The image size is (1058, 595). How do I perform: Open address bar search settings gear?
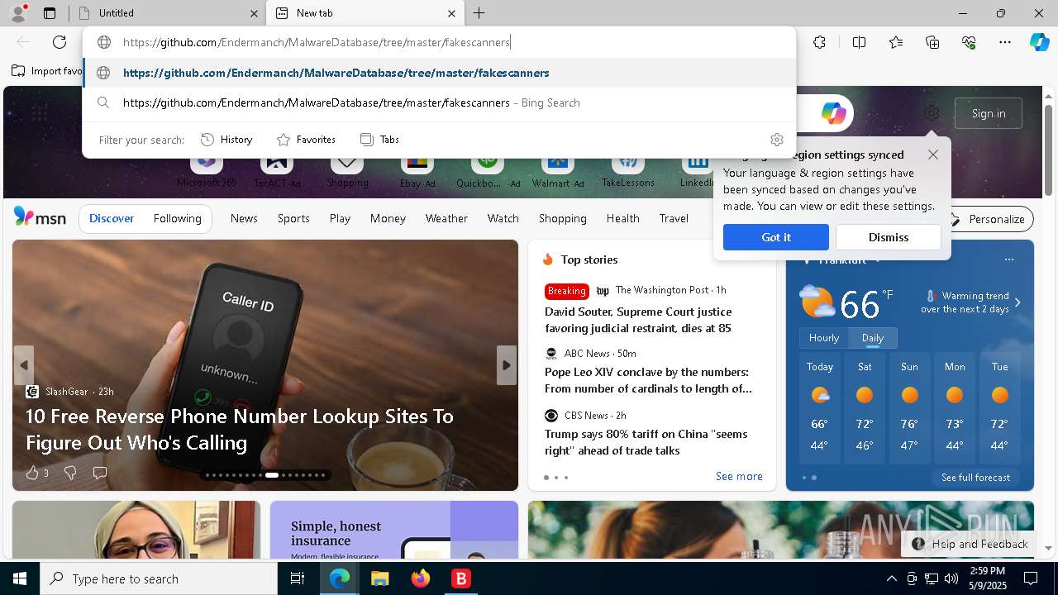pyautogui.click(x=776, y=140)
